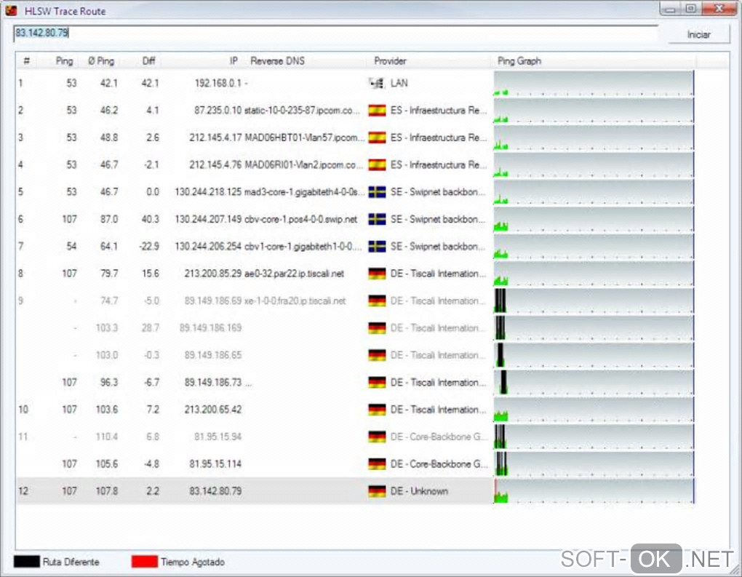Screen dimensions: 742x577
Task: Click ping graph for hop 1 row
Action: point(594,83)
